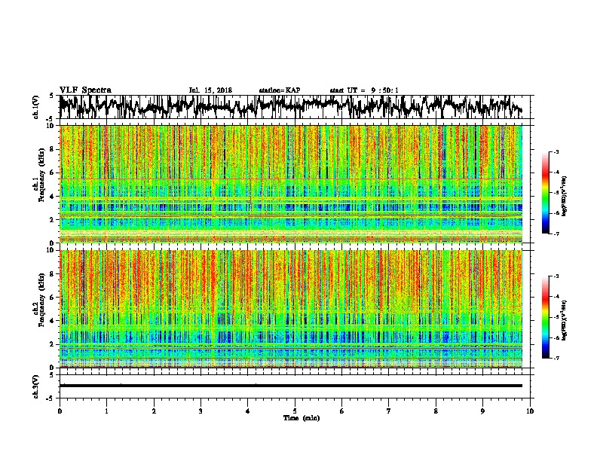Click the "-7" label on ch.2 color bar
Image resolution: width=597 pixels, height=461 pixels.
point(556,358)
